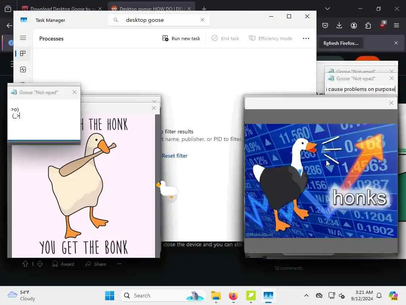
Task: Open a new Firefox tab
Action: [x=204, y=9]
